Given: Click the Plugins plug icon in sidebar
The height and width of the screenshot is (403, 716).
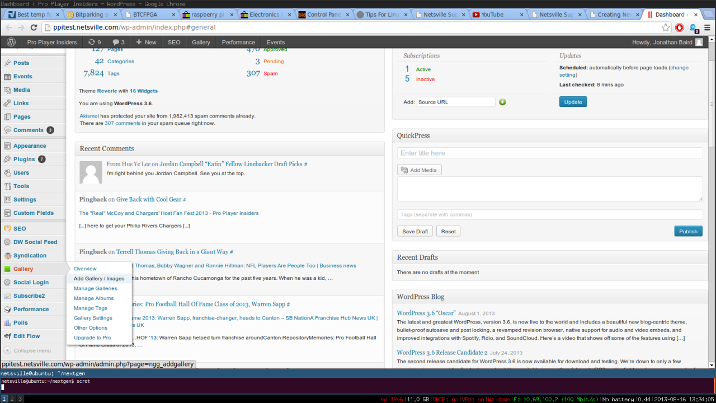Looking at the screenshot, I should [x=7, y=159].
